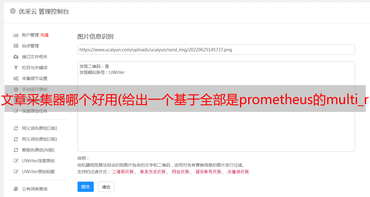Select the 站点管理 server icon
The width and height of the screenshot is (370, 197).
[x=16, y=46]
